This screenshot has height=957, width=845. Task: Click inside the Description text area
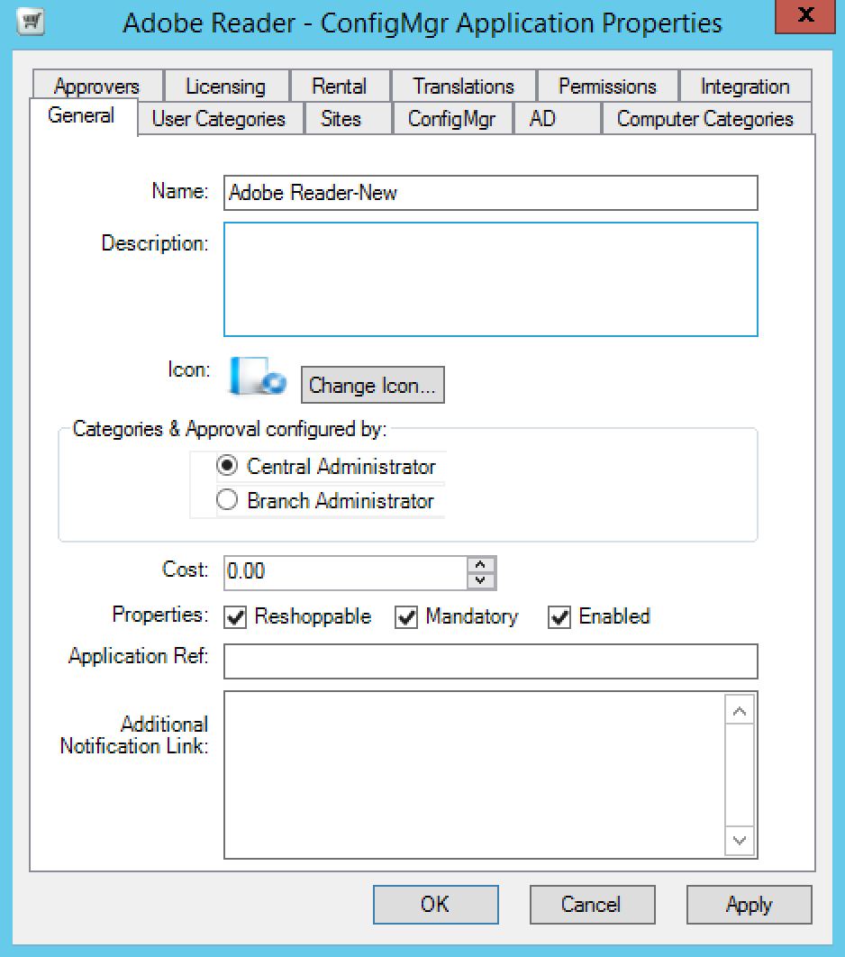coord(490,279)
